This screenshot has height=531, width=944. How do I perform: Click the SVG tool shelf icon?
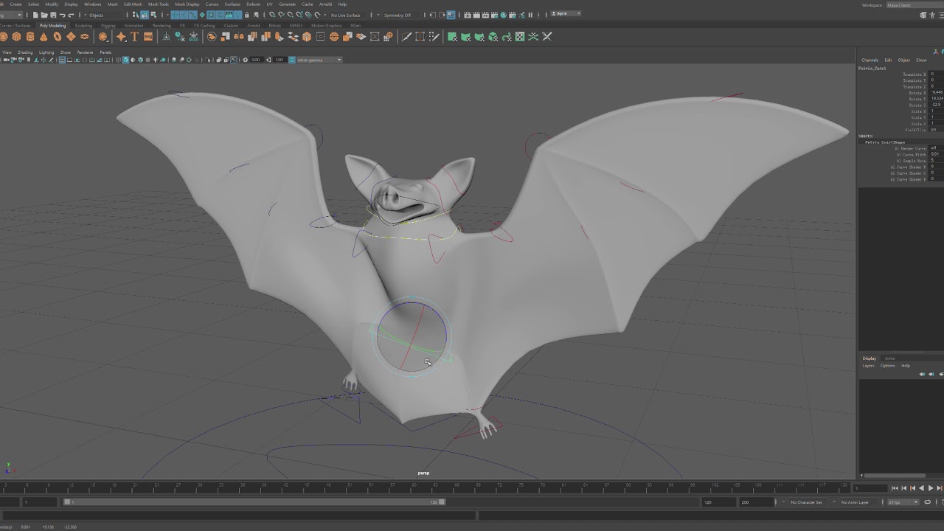[148, 37]
